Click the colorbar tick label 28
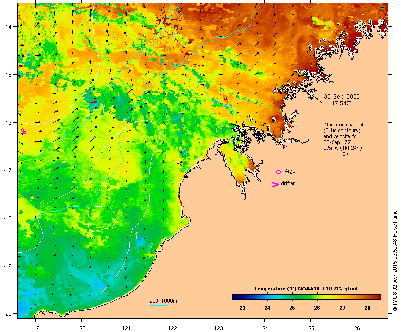Screen dimensions: 401x332 (x=367, y=308)
